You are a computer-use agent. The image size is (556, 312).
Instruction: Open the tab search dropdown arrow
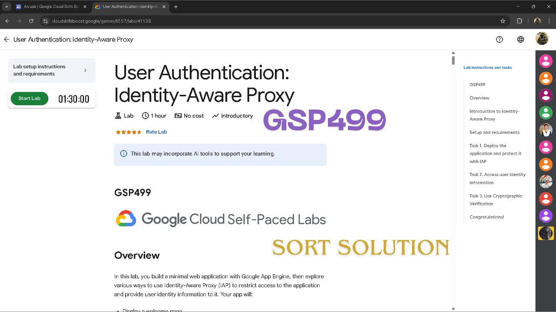point(7,7)
